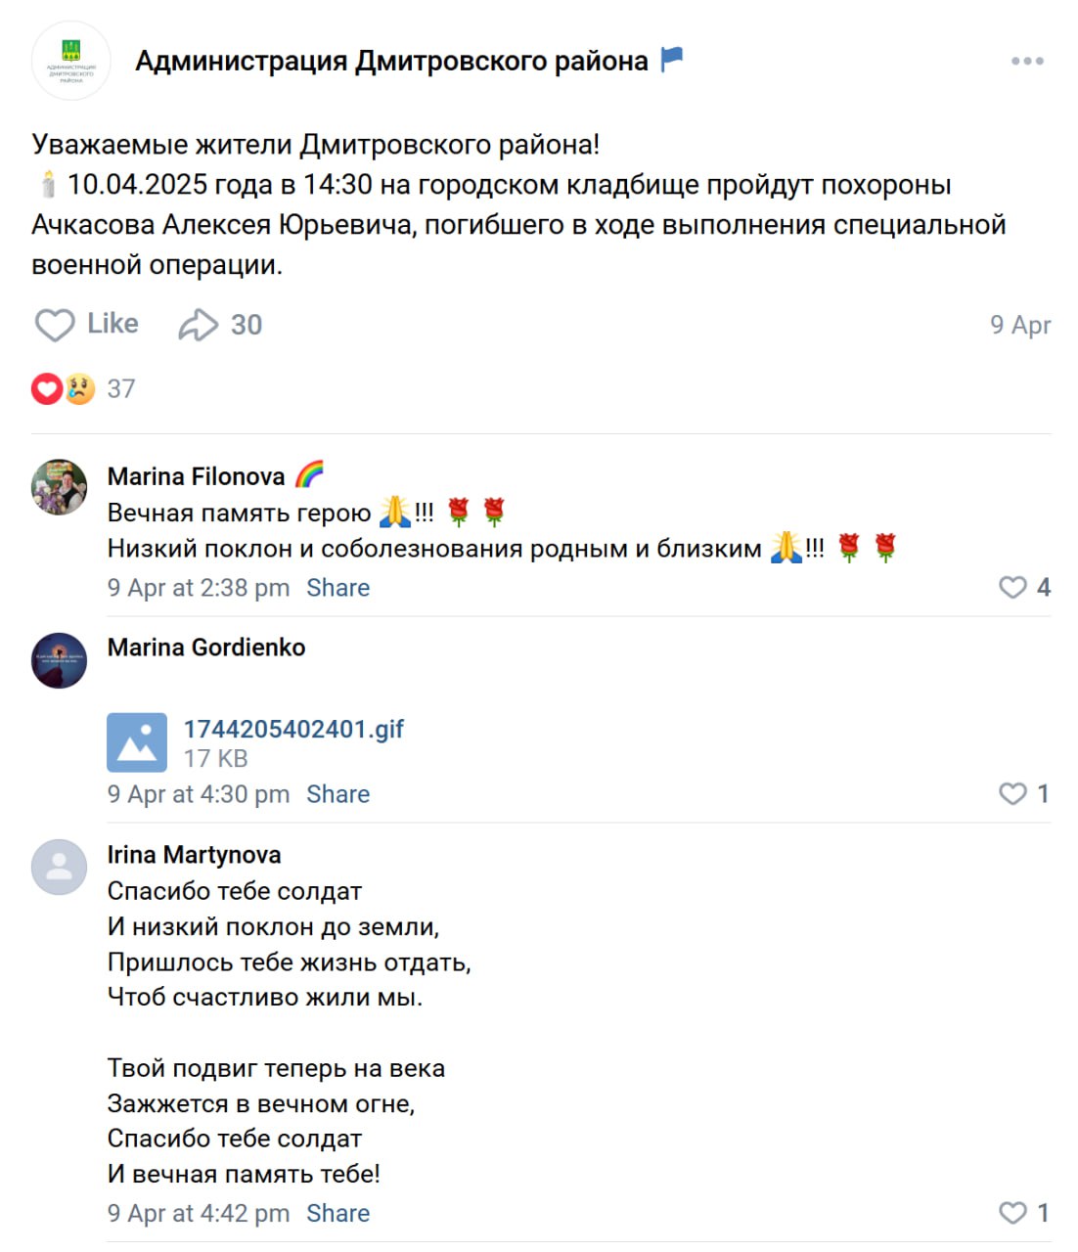Open file 1744205402401.gif
Viewport: 1078px width, 1252px height.
point(293,729)
